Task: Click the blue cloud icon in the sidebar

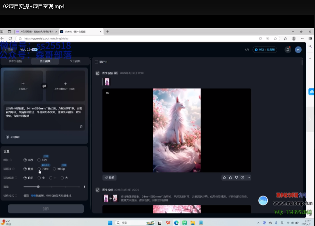Action: (x=311, y=92)
